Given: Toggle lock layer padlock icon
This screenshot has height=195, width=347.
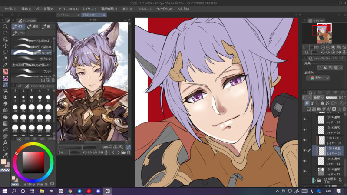Looking at the screenshot, I should 322,103.
